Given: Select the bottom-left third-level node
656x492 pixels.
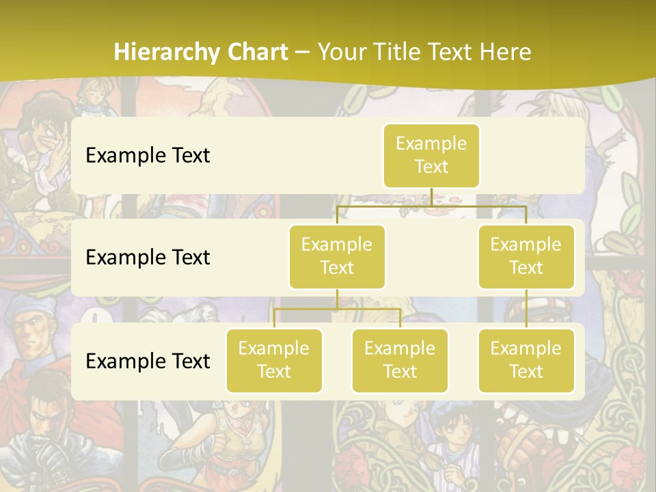Looking at the screenshot, I should [x=274, y=360].
